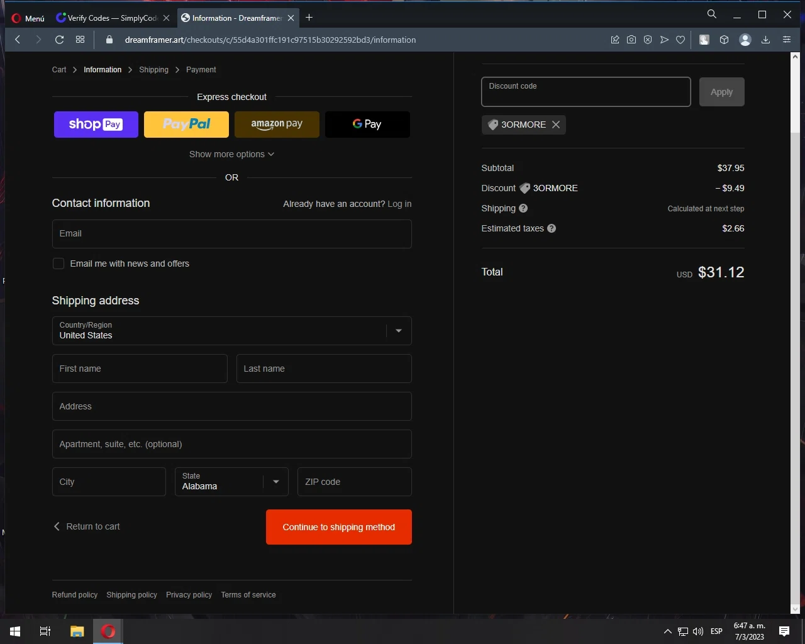Viewport: 805px width, 644px height.
Task: Click the Opera taskbar icon
Action: point(108,631)
